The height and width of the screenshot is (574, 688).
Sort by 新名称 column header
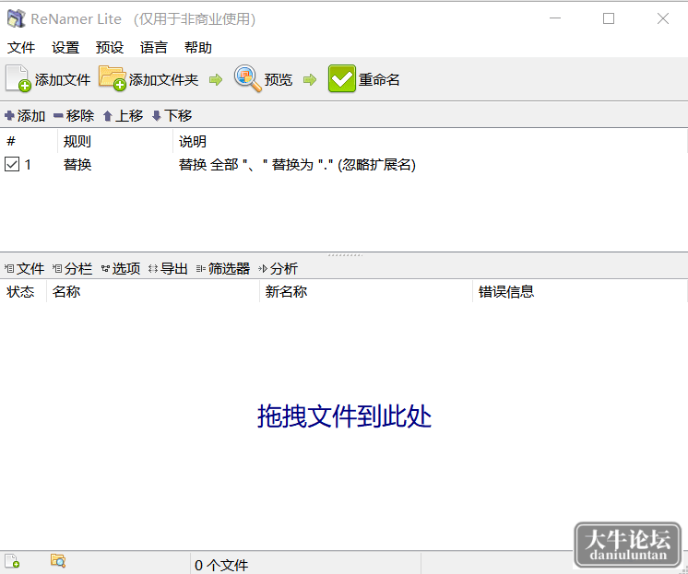(x=366, y=291)
